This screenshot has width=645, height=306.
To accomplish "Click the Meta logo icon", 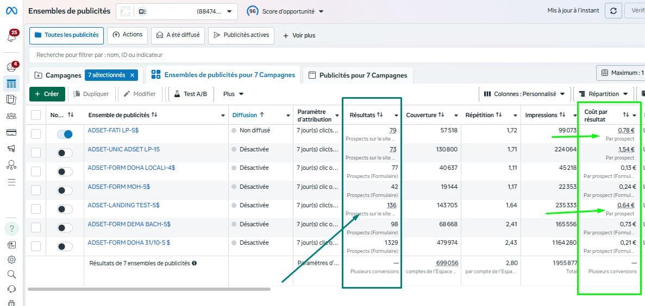I will [11, 11].
